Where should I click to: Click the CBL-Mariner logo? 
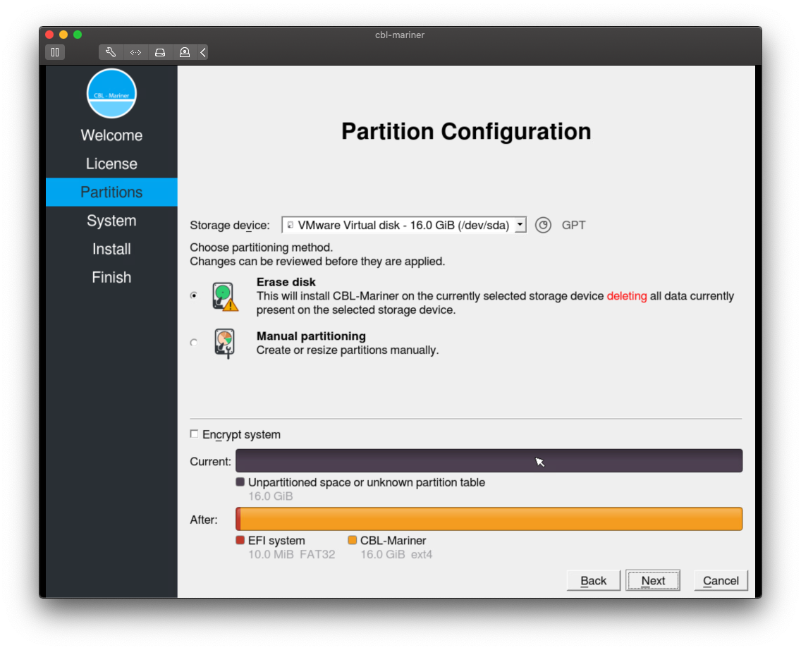pyautogui.click(x=111, y=94)
